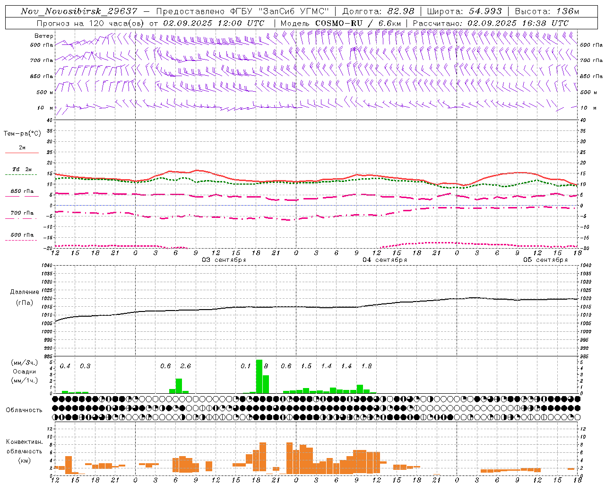The width and height of the screenshot is (605, 484).
Task: Select the "1.8" precipitation total value
Action: (366, 366)
